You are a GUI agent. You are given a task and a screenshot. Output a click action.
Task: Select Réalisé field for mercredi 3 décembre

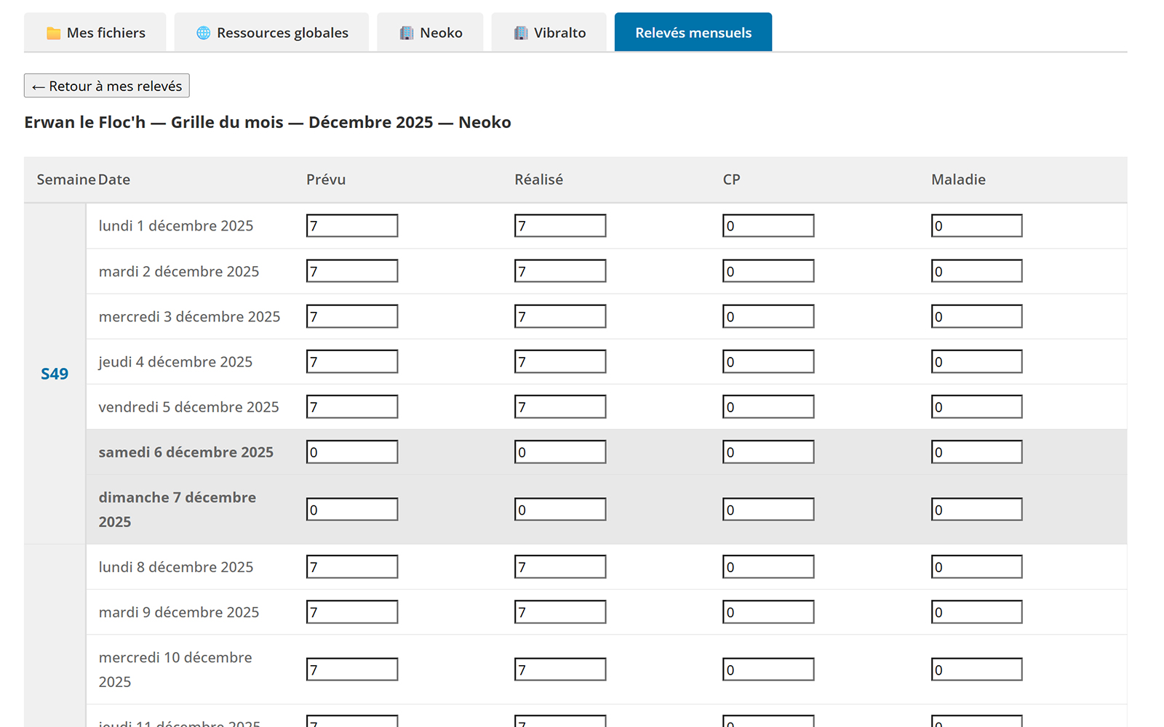pyautogui.click(x=560, y=316)
